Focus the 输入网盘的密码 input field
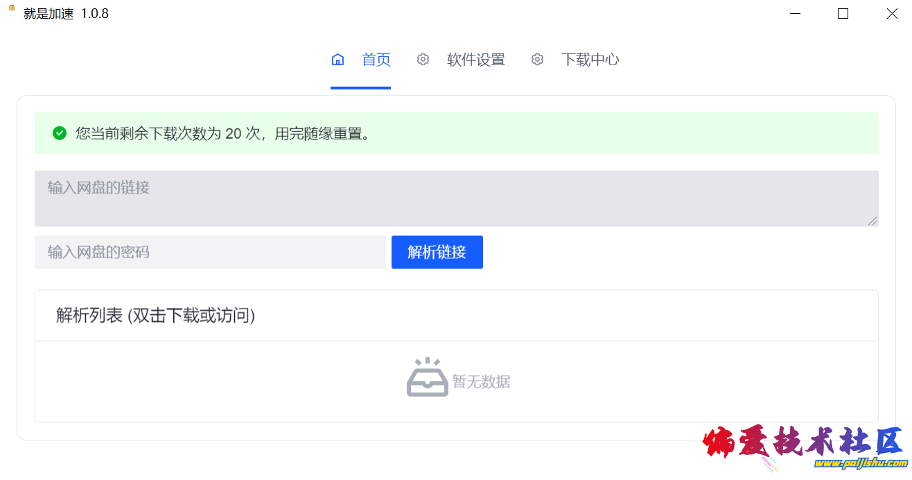This screenshot has height=480, width=912. click(x=208, y=252)
